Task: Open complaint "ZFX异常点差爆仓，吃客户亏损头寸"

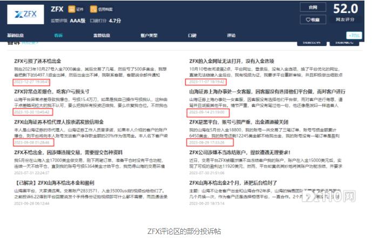Action: [x=52, y=92]
